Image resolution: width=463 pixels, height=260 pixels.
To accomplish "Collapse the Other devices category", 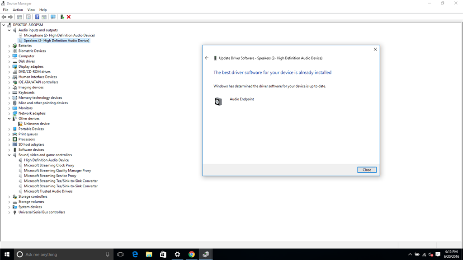I will click(x=9, y=119).
